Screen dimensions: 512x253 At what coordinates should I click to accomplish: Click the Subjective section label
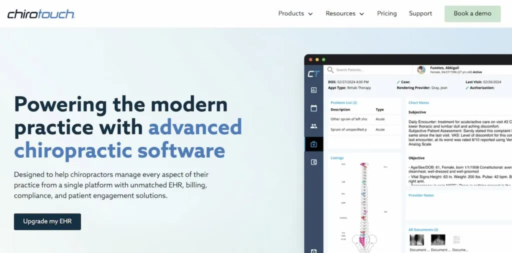417,112
